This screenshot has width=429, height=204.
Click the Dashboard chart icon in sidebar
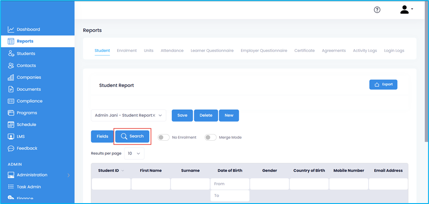click(11, 30)
